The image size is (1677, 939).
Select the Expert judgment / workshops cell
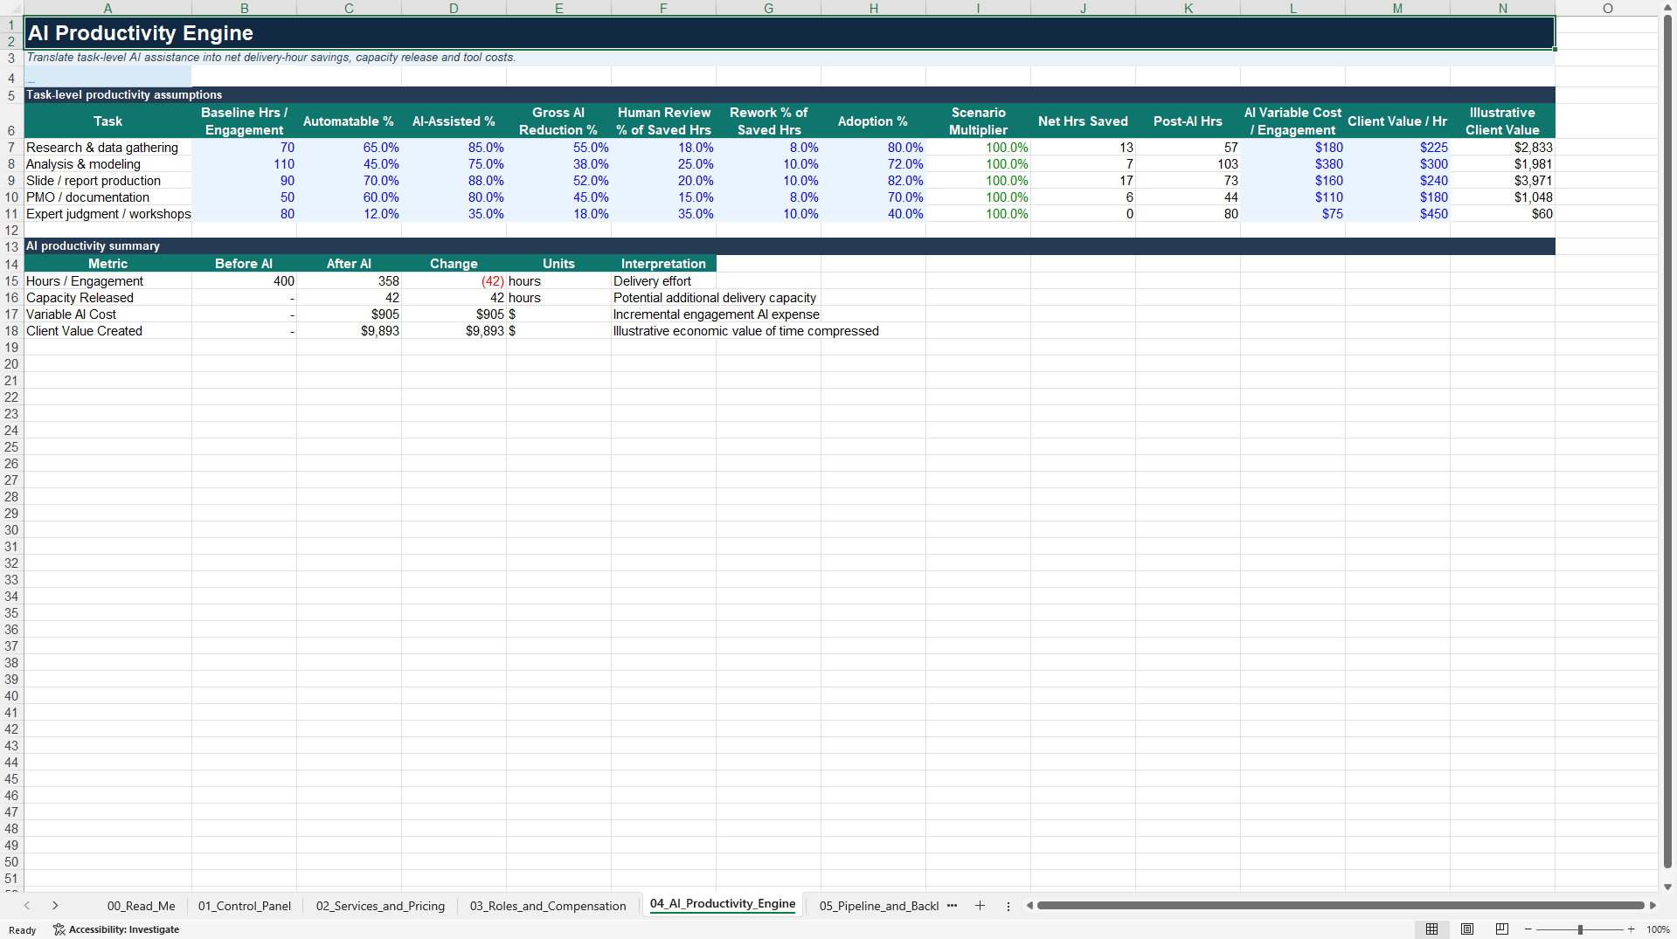point(107,214)
